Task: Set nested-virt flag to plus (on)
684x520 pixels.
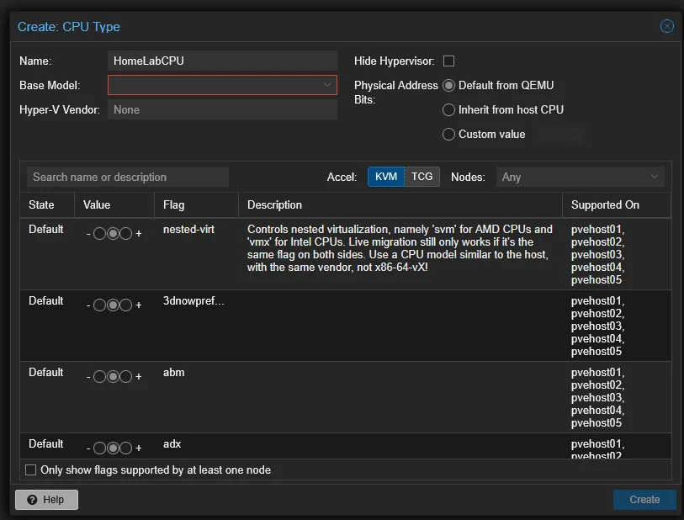Action: point(126,233)
